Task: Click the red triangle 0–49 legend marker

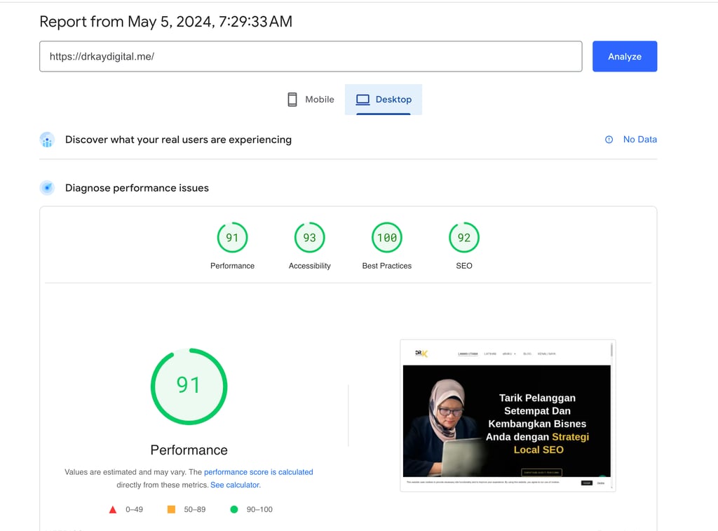Action: (x=112, y=509)
